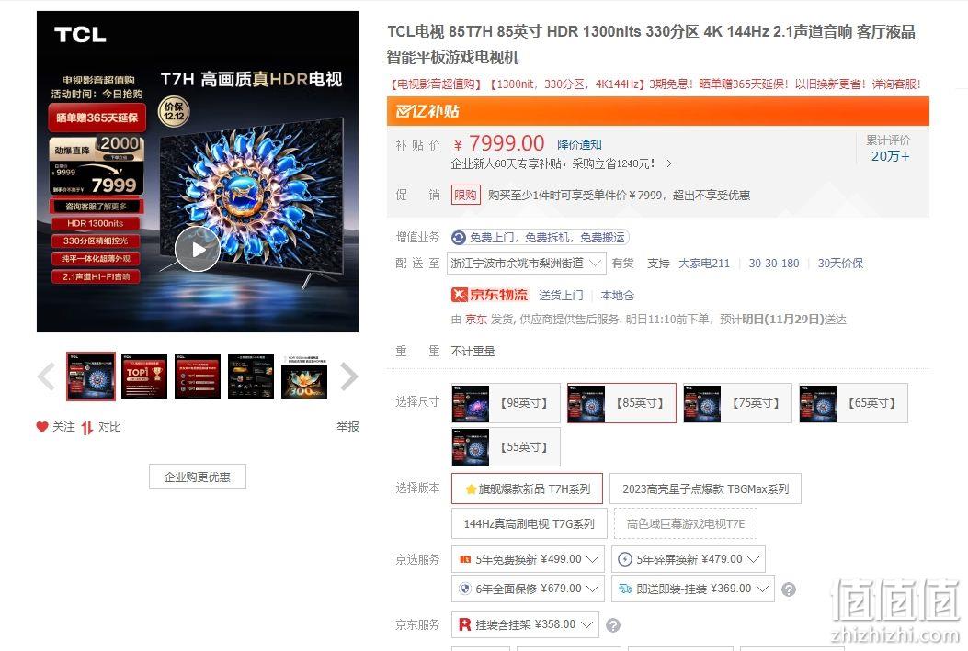Viewport: 968px width, 651px height.
Task: Expand the 6年全面保修 ¥679.00 dropdown
Action: (529, 589)
